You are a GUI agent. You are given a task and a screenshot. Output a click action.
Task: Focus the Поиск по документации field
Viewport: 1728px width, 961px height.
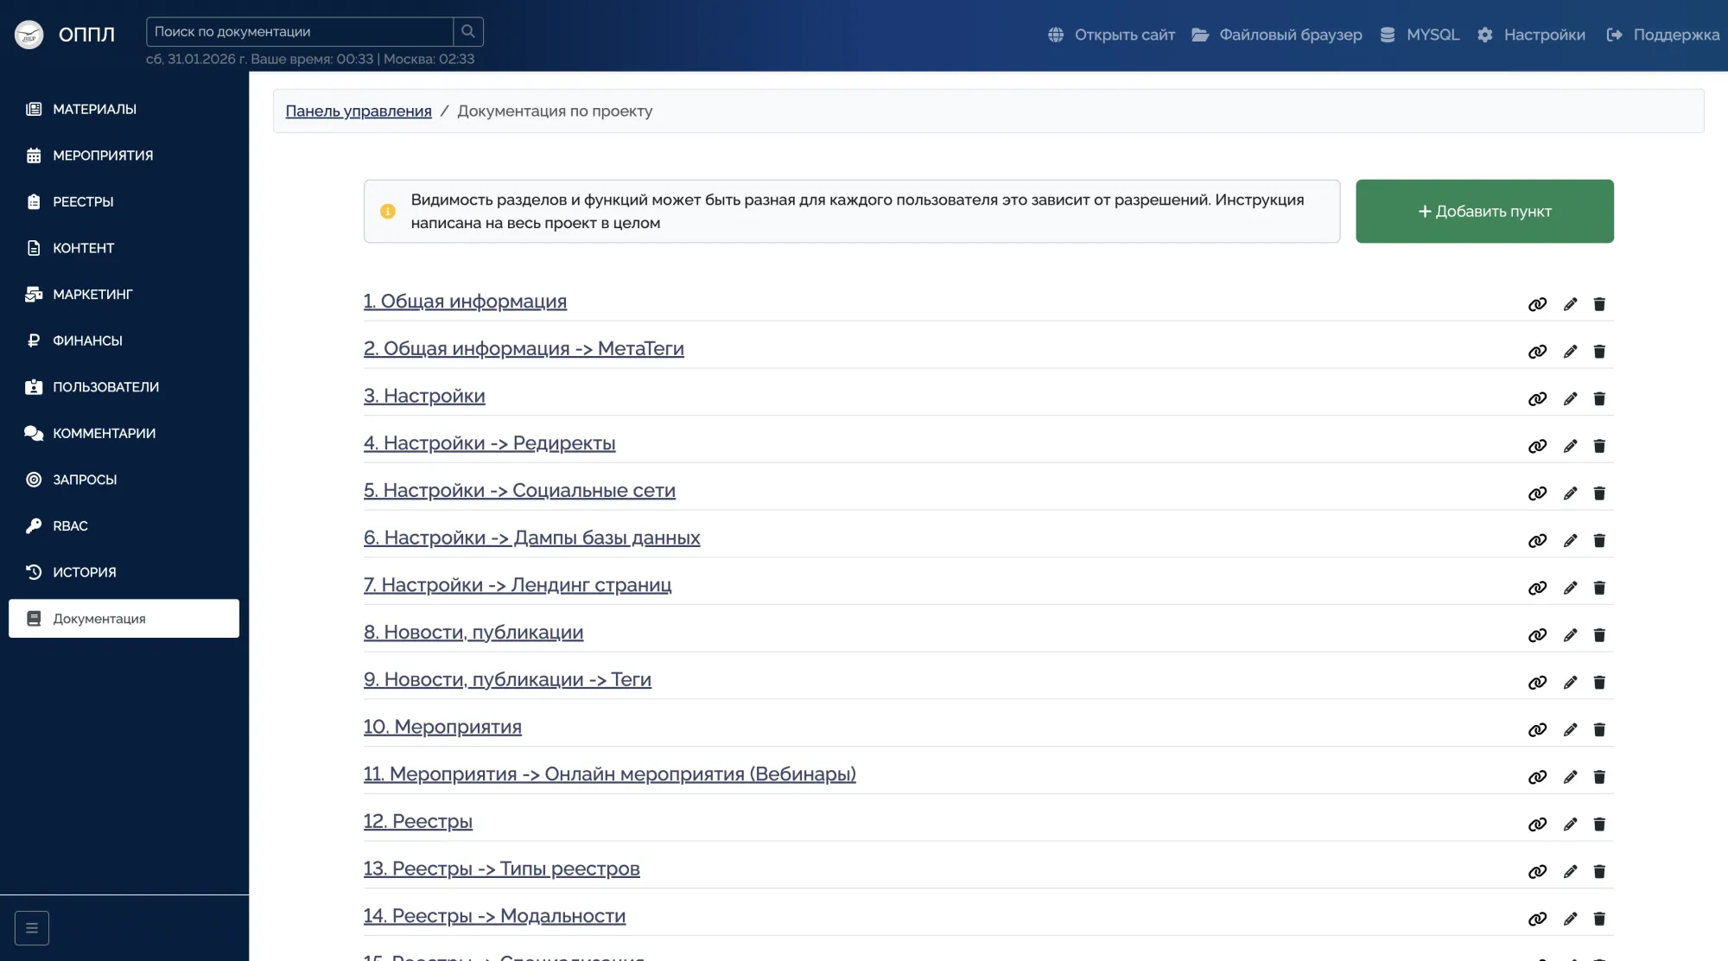299,32
